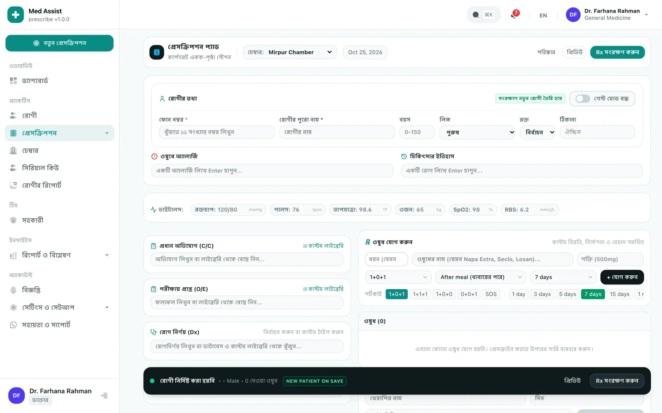Open the Mirpur Chamber dropdown
This screenshot has height=413, width=662.
point(290,52)
